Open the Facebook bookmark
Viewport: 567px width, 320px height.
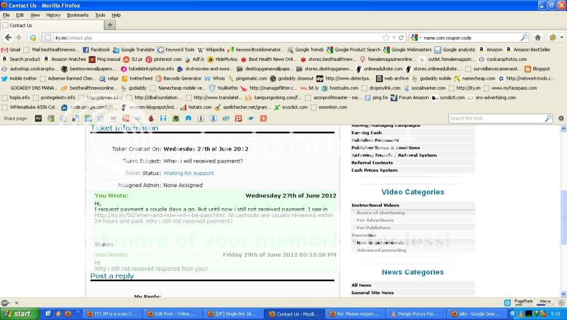click(96, 50)
